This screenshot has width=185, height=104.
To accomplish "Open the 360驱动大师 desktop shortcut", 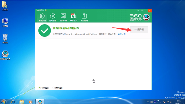I will click(6, 55).
